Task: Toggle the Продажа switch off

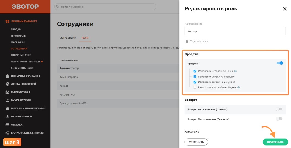Action: click(x=280, y=63)
